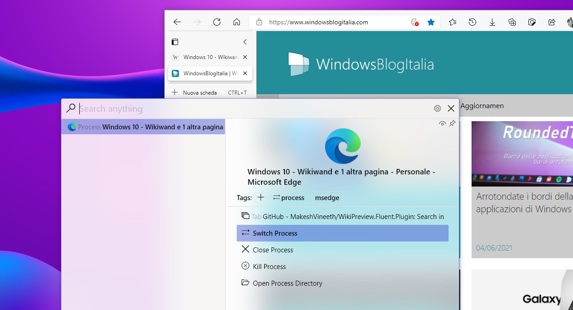
Task: Choose Close Process action
Action: coord(343,250)
